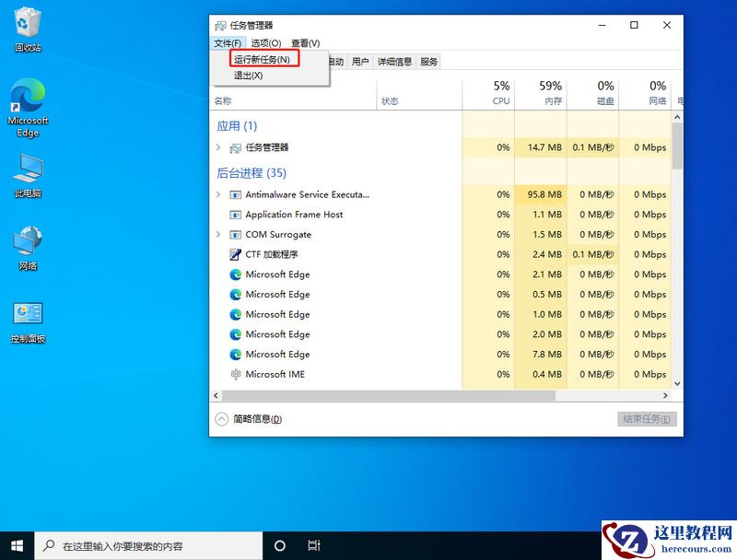
Task: Open the 回收站 (Recycle Bin)
Action: (x=28, y=23)
